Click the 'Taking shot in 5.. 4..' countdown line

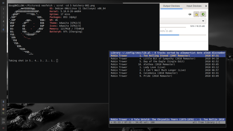(33, 61)
